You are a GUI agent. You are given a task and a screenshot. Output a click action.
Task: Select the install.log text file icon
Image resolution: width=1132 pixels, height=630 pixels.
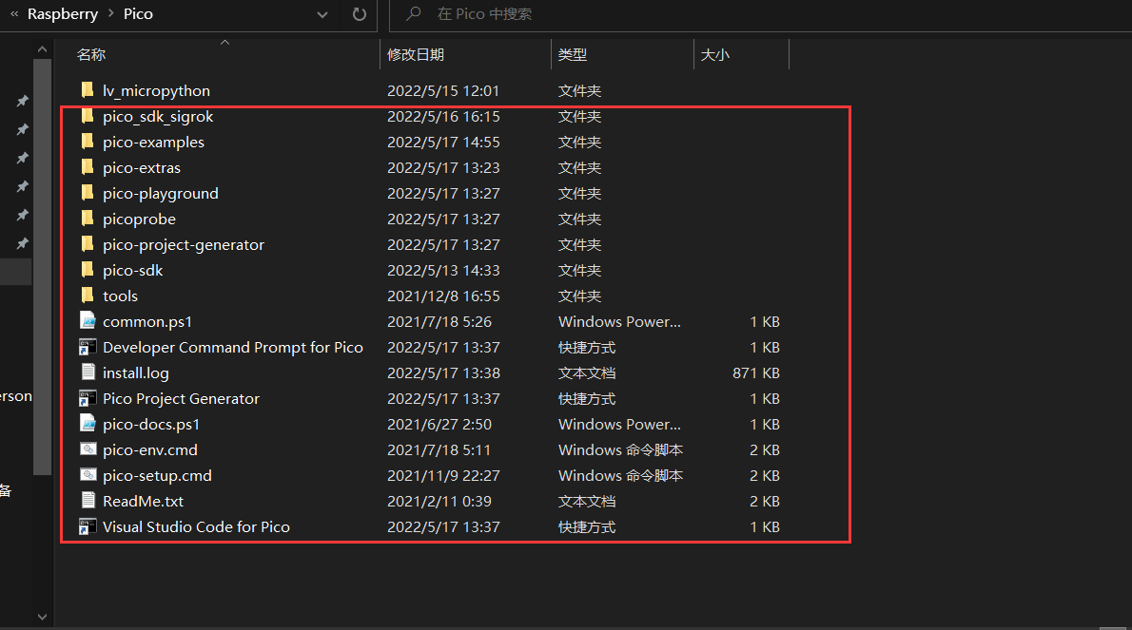pyautogui.click(x=88, y=372)
